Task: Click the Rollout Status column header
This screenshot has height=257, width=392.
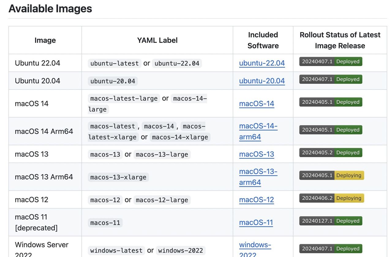Action: (340, 40)
